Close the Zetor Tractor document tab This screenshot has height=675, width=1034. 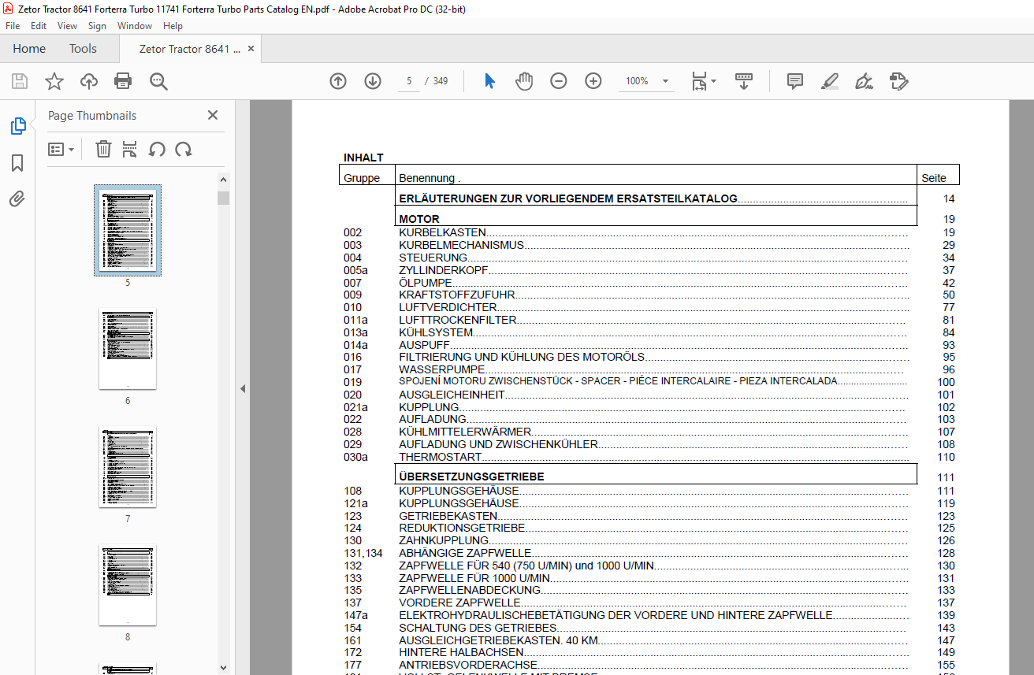coord(251,49)
